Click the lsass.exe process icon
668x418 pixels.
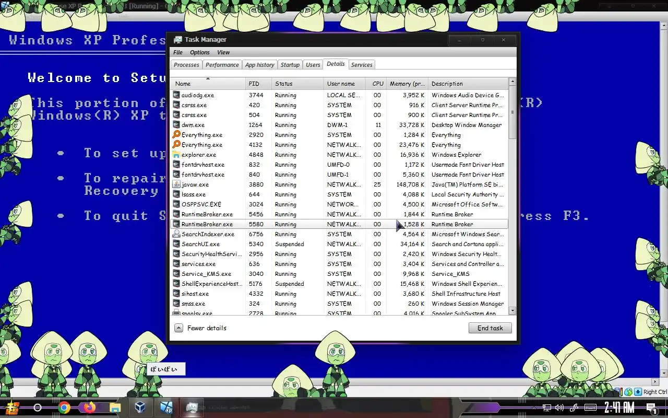(x=176, y=194)
